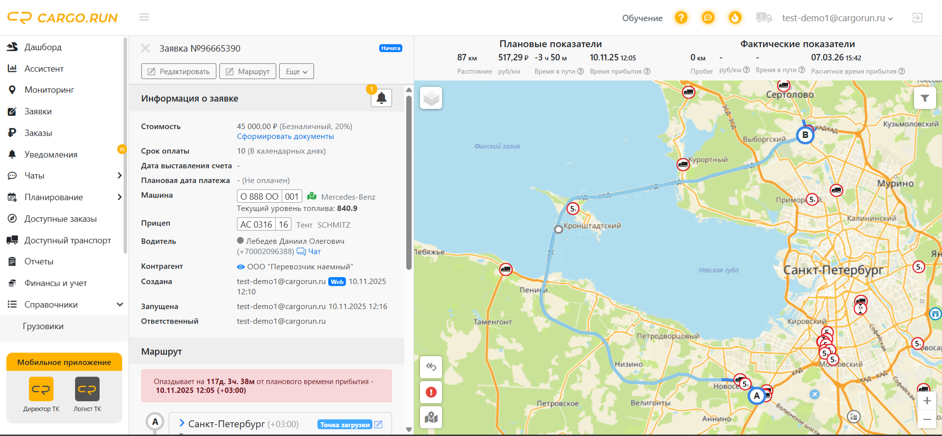Click the map back arrows button
Screen dimensions: 942x436
click(x=431, y=367)
